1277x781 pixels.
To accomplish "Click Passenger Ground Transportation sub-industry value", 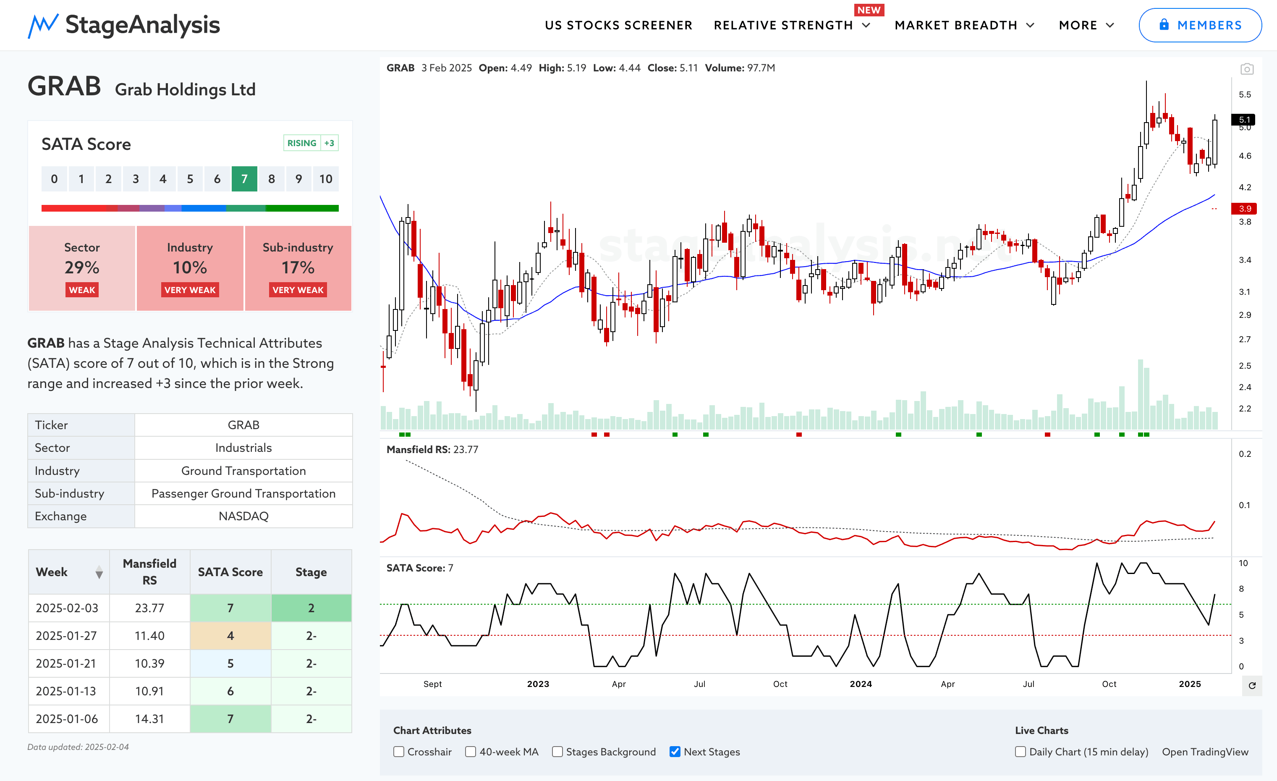I will click(x=243, y=493).
